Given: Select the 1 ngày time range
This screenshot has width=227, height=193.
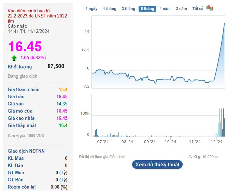Looking at the screenshot, I should pos(91,9).
